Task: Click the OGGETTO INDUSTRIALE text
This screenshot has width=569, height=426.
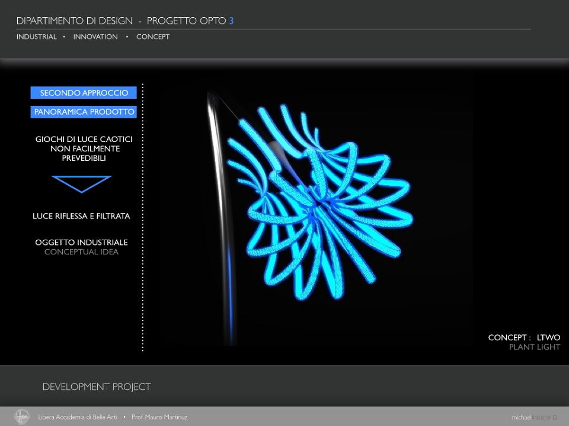Action: [81, 243]
